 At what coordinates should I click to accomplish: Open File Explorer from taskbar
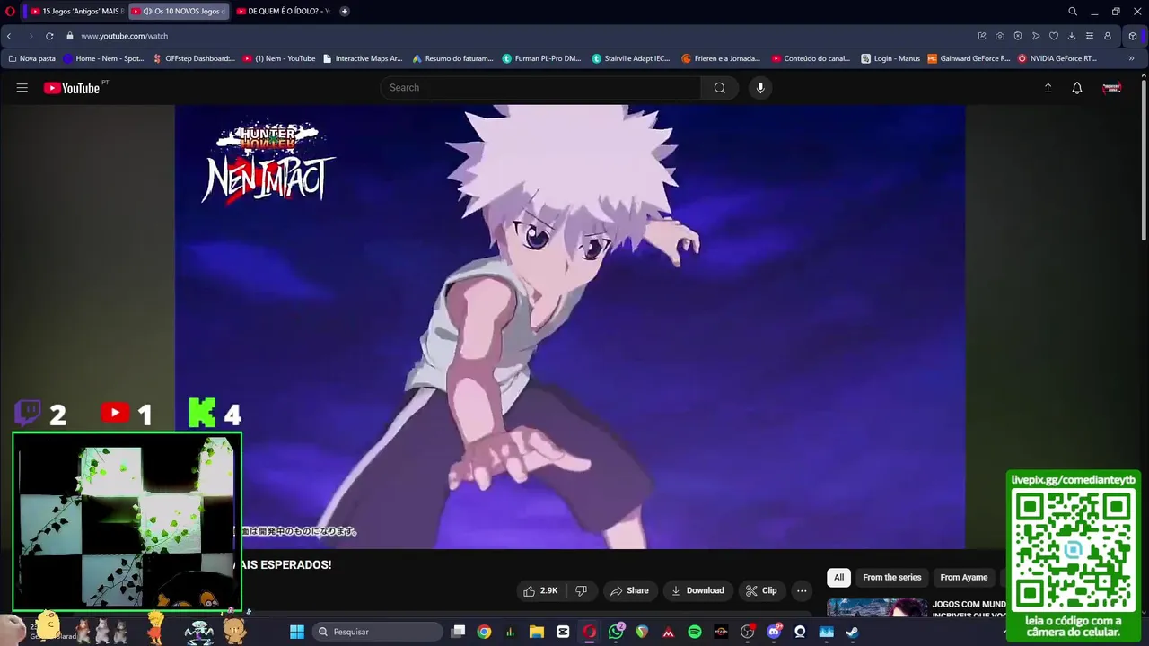click(x=537, y=632)
